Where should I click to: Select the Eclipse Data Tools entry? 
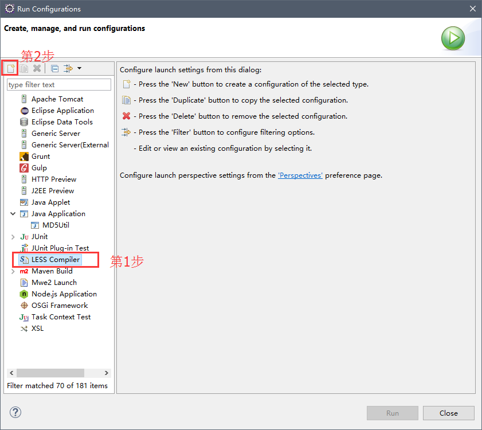click(62, 122)
